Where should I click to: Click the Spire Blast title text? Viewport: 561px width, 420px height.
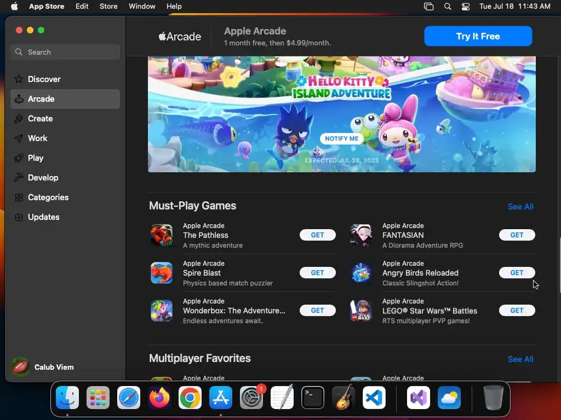tap(202, 273)
